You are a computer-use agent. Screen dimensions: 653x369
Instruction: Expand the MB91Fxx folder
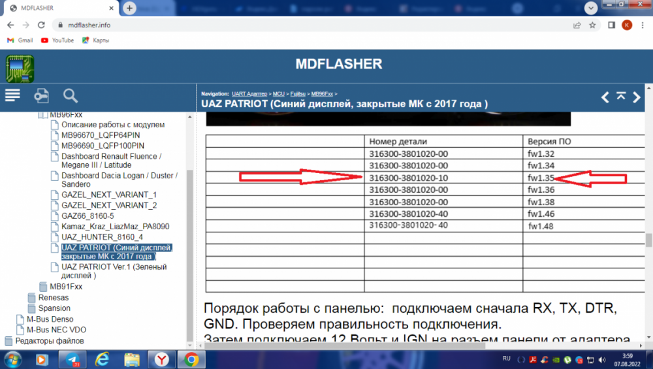(x=66, y=287)
